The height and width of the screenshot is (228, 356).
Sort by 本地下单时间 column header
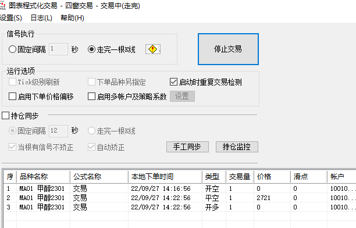(x=165, y=177)
